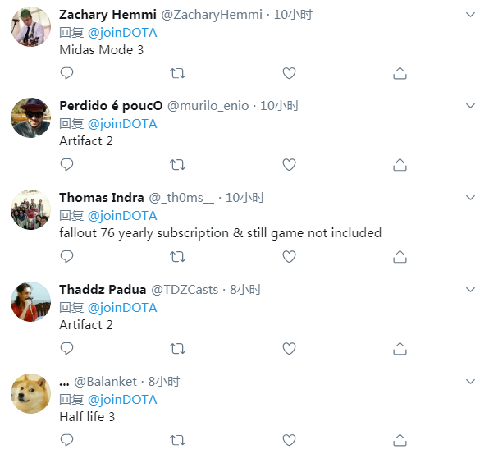Viewport: 489px width, 454px height.
Task: Share the Half life 3 tweet
Action: [x=400, y=440]
